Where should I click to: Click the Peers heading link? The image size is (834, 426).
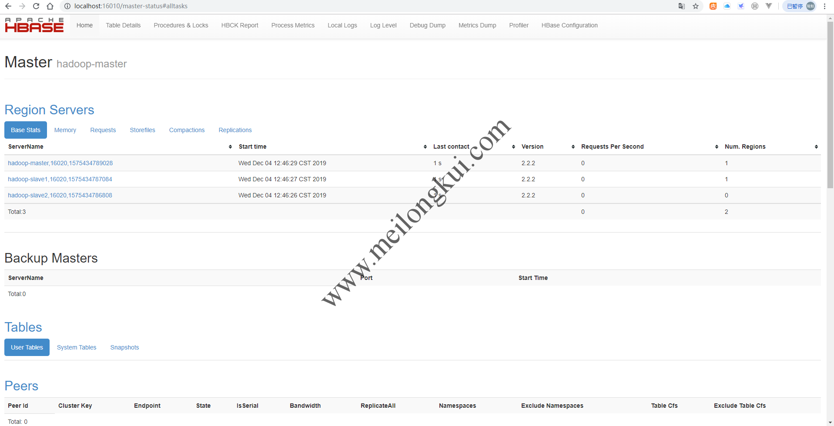coord(21,386)
